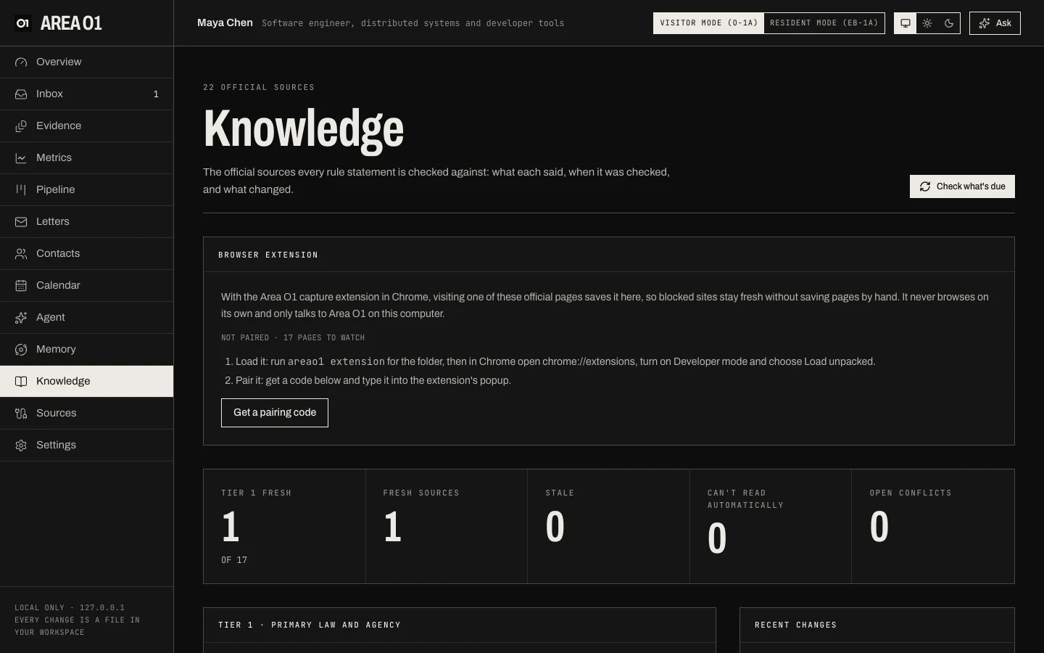
Task: Click the refresh icon on Check what's due
Action: [x=925, y=186]
